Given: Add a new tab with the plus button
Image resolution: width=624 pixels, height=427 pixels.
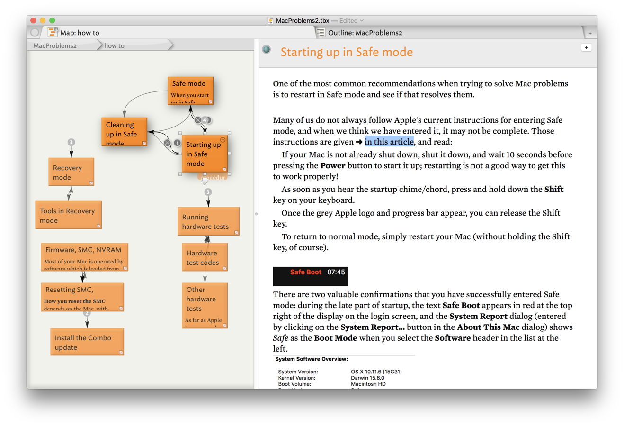Looking at the screenshot, I should (x=590, y=33).
